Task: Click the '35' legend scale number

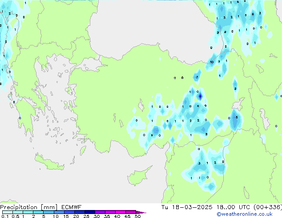Action: (107, 216)
